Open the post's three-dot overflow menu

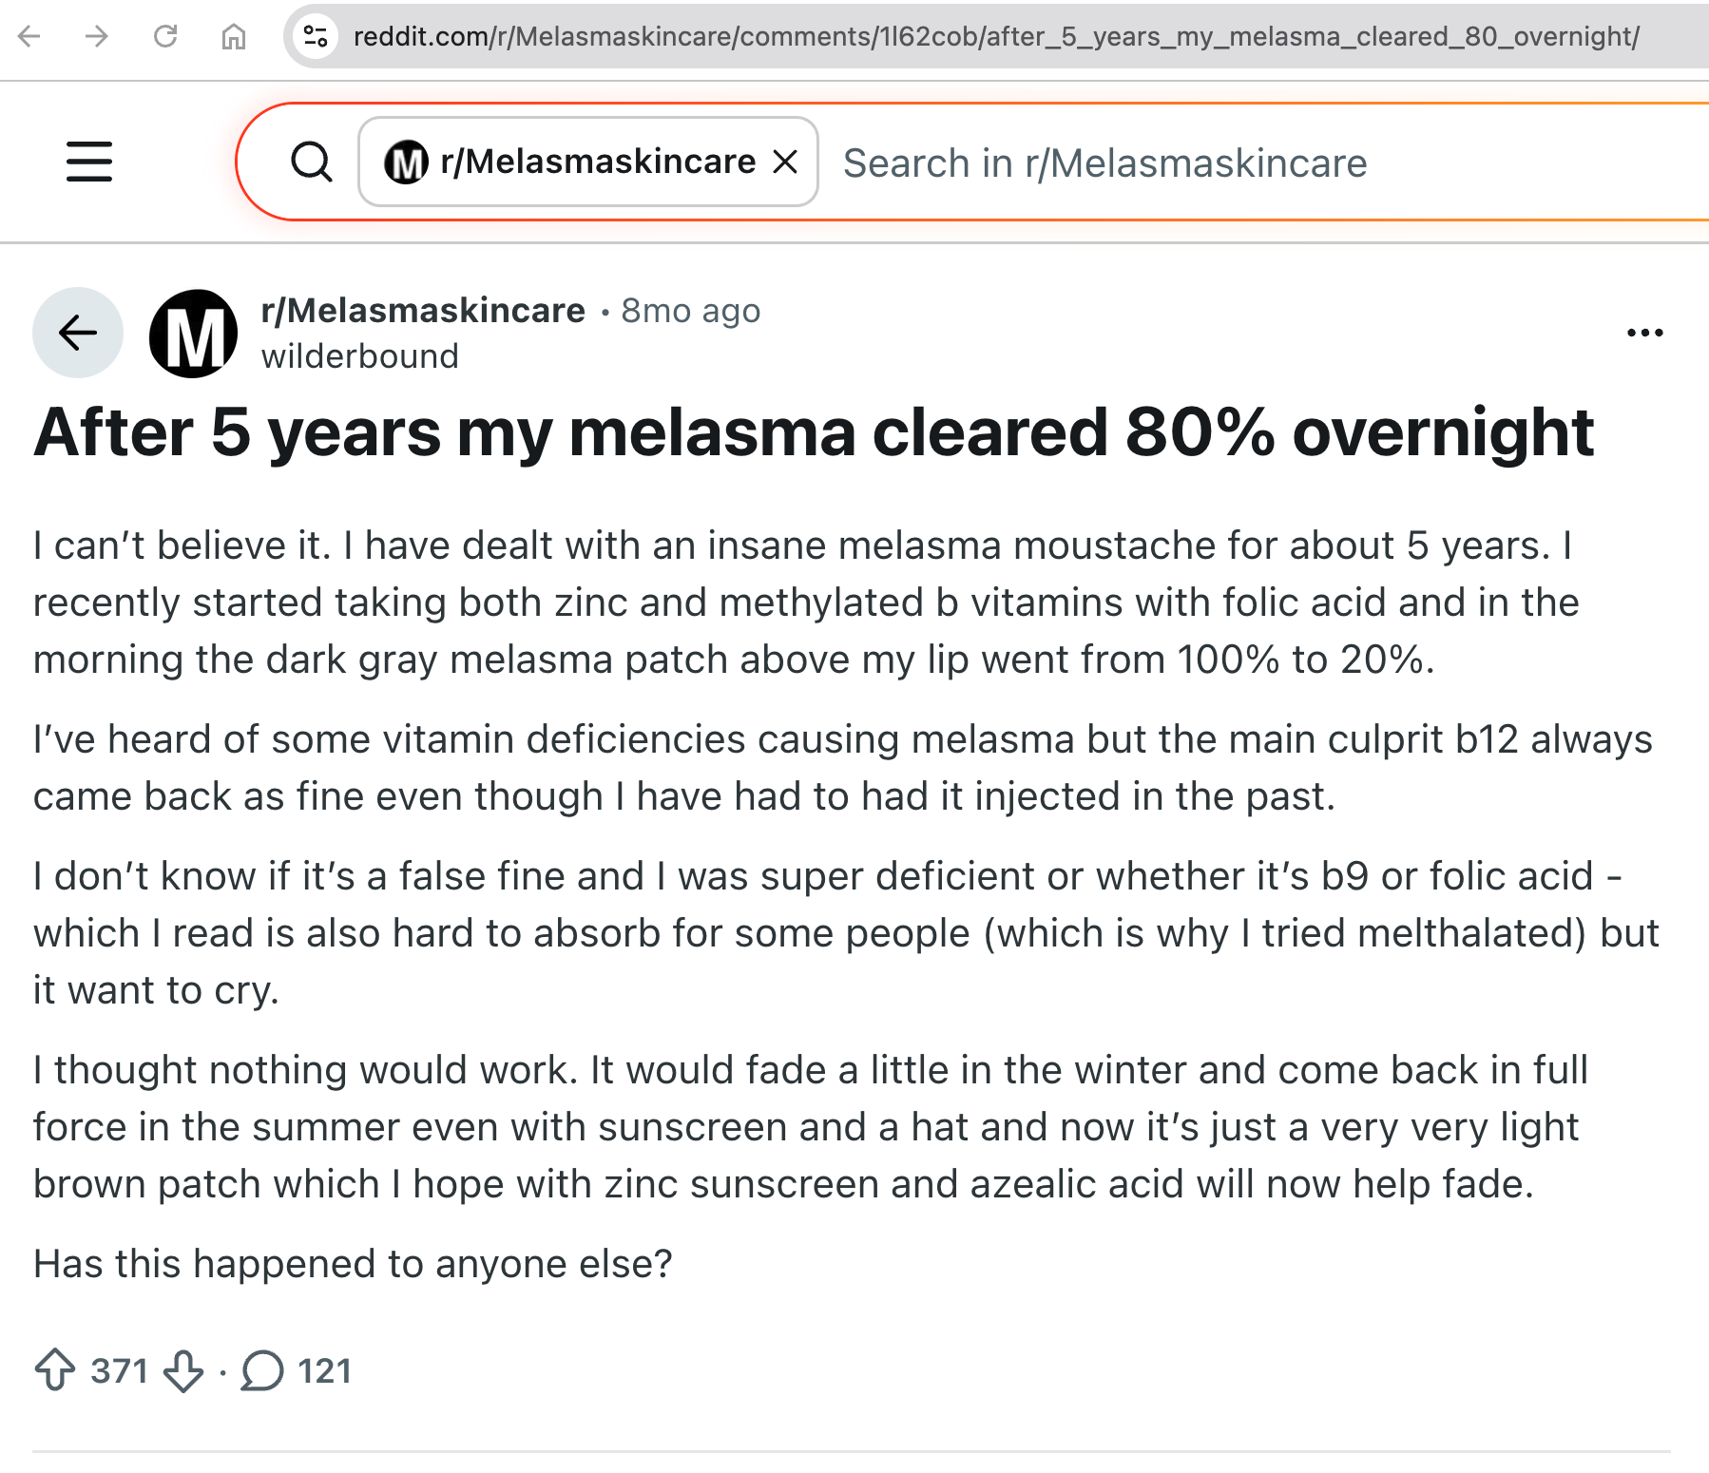point(1644,333)
